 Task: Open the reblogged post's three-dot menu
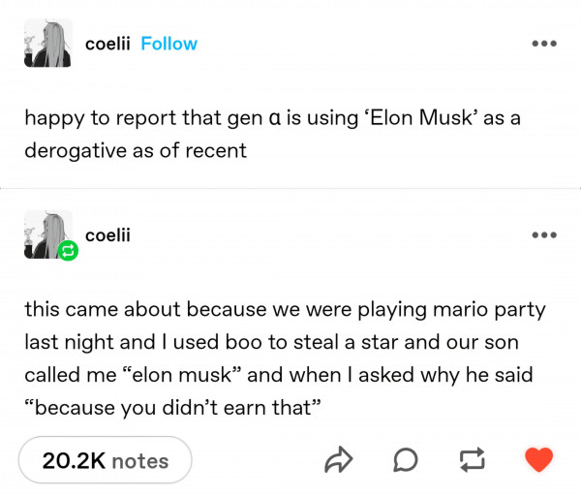(544, 235)
